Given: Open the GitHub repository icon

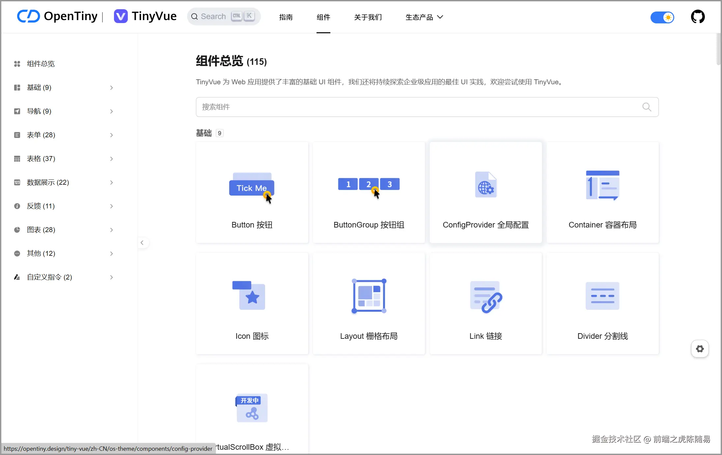Looking at the screenshot, I should 698,16.
